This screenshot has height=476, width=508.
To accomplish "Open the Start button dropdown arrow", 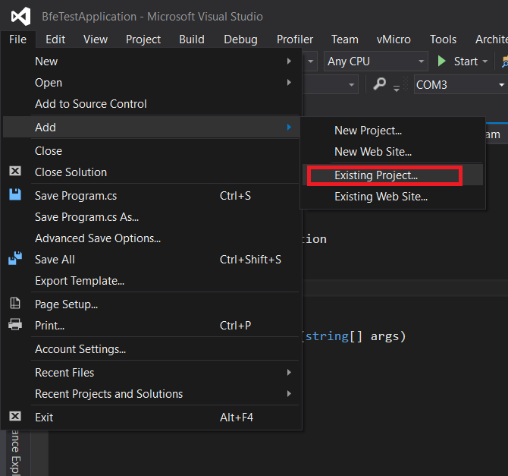I will (x=485, y=61).
